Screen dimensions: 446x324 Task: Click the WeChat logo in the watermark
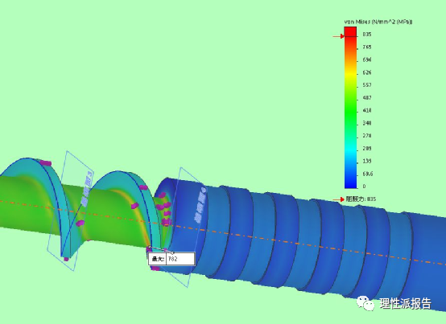(x=365, y=303)
